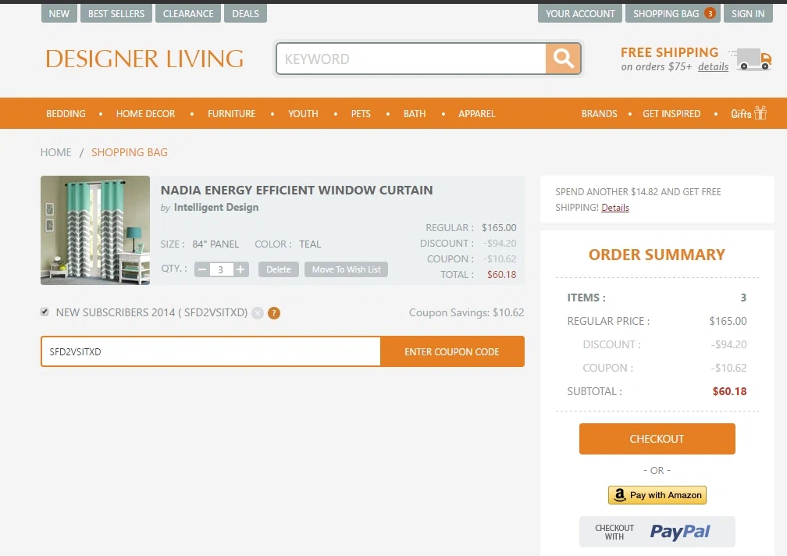787x556 pixels.
Task: Click the orange CHECKOUT button
Action: [x=657, y=439]
